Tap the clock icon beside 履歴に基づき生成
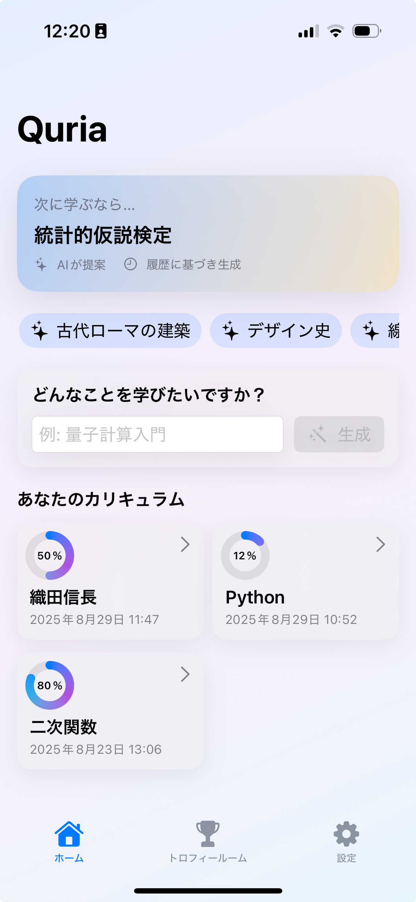The image size is (416, 902). click(130, 264)
